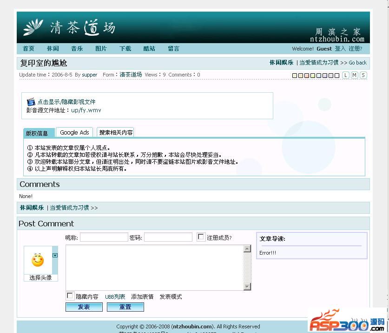Click the 'None!' comments text
Viewport: 389px width, 333px height.
click(26, 196)
